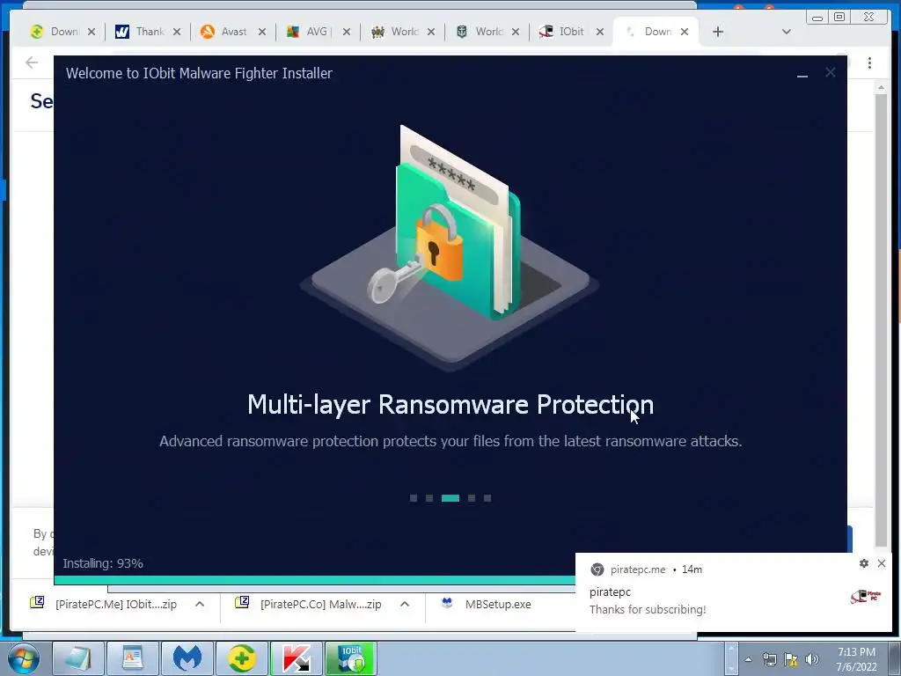Select the fourth slide indicator dot
The image size is (901, 676).
(x=472, y=498)
